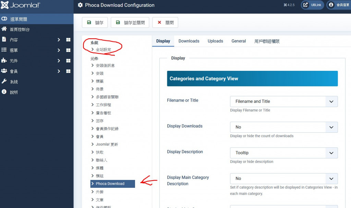This screenshot has width=351, height=208.
Task: Open 會員 component settings in the list
Action: (99, 136)
